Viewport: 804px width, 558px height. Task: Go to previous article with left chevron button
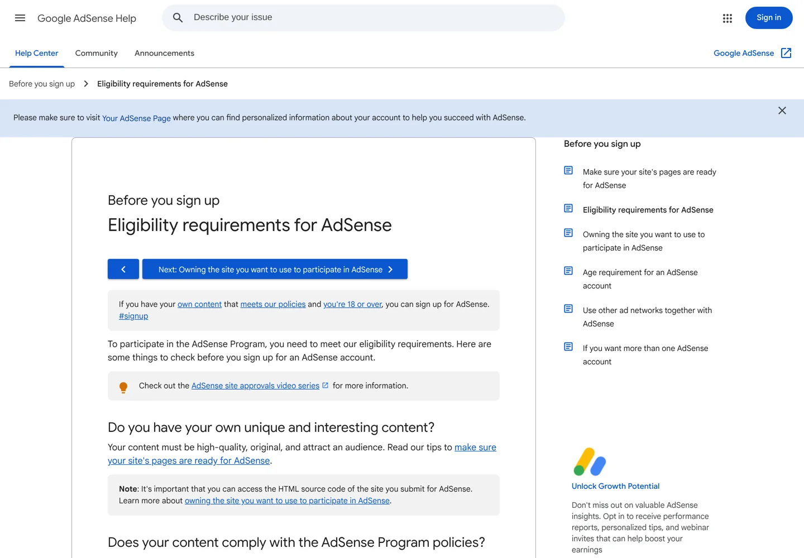point(123,269)
